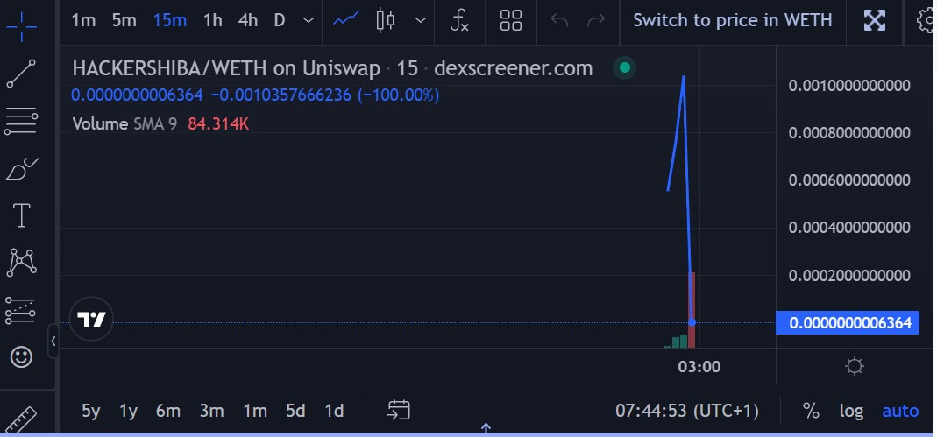Toggle the log scale mode
The width and height of the screenshot is (937, 437).
point(851,411)
